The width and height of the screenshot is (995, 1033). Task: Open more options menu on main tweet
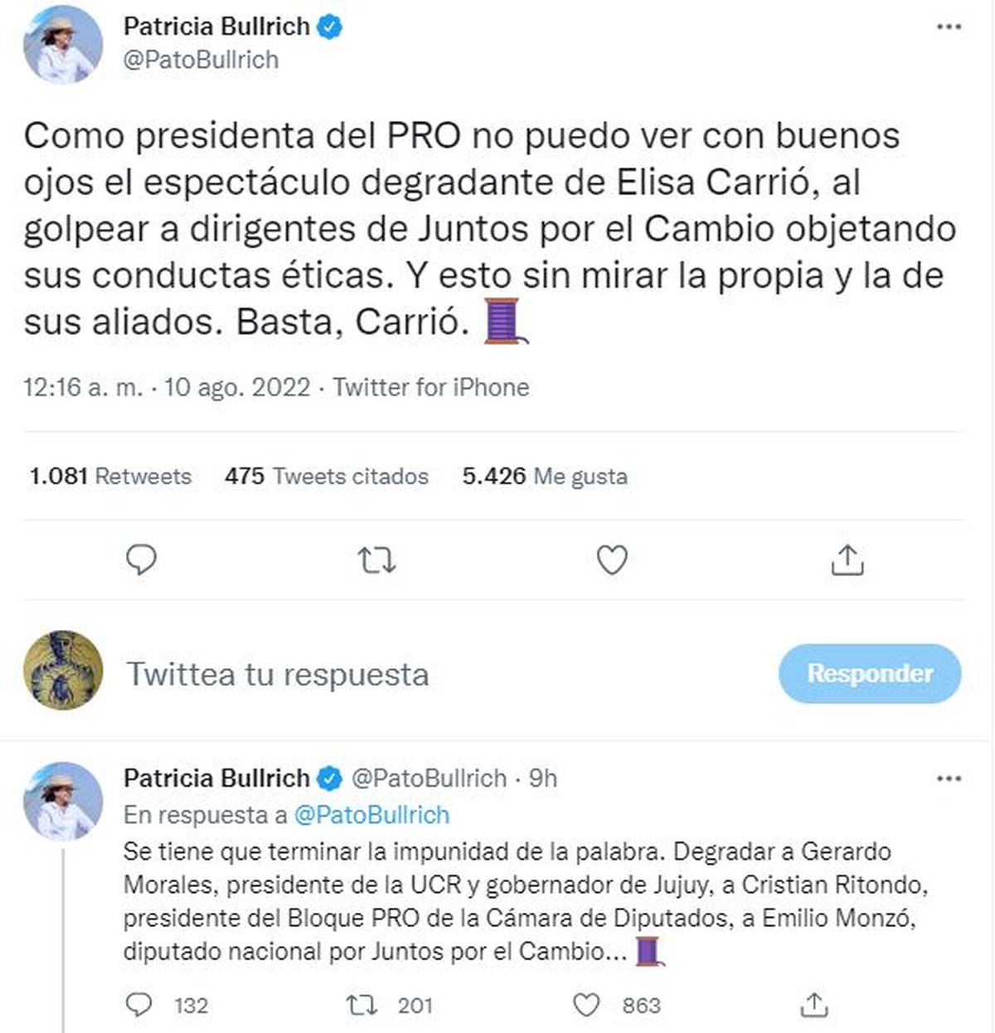pyautogui.click(x=949, y=27)
